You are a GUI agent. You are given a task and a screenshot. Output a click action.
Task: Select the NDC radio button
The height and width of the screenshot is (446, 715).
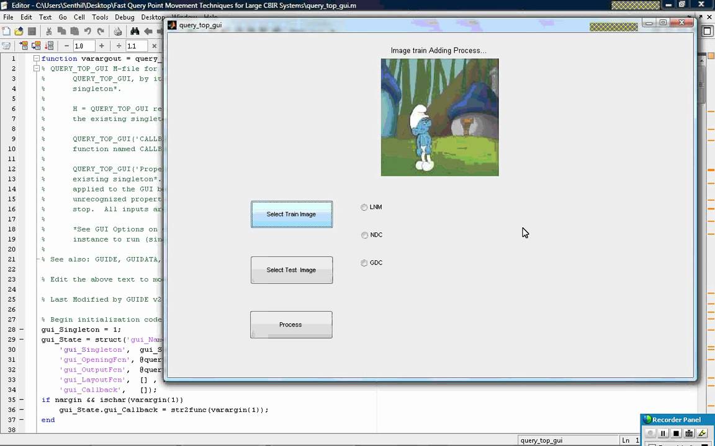364,235
